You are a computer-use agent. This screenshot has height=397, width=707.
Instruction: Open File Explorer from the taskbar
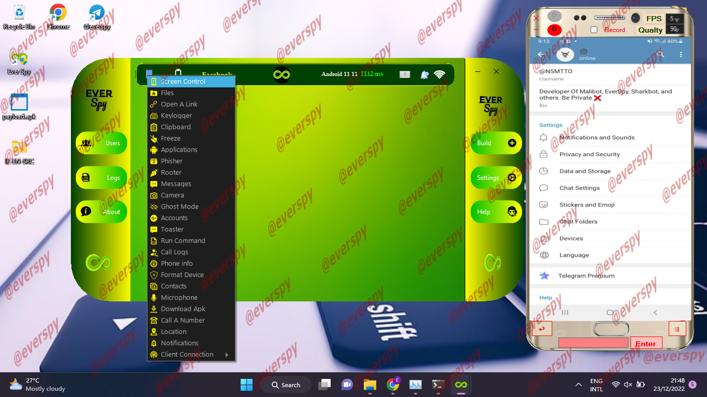(370, 385)
